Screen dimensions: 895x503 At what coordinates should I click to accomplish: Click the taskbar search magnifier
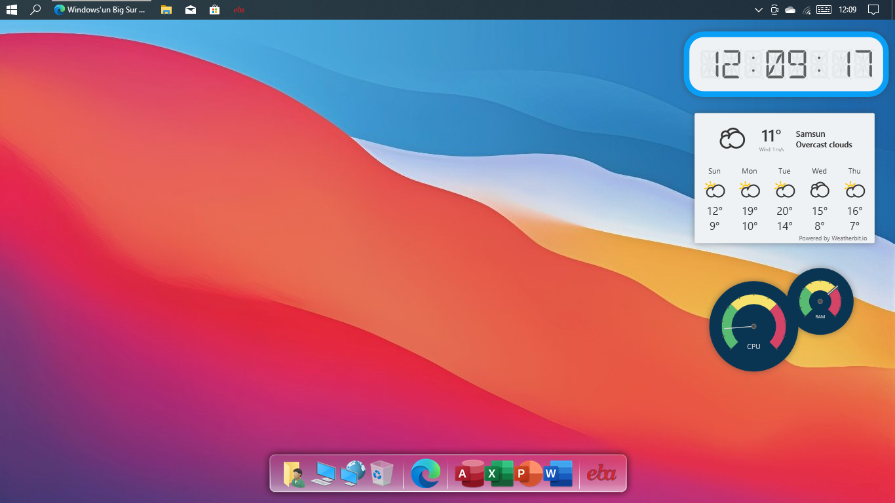(36, 10)
